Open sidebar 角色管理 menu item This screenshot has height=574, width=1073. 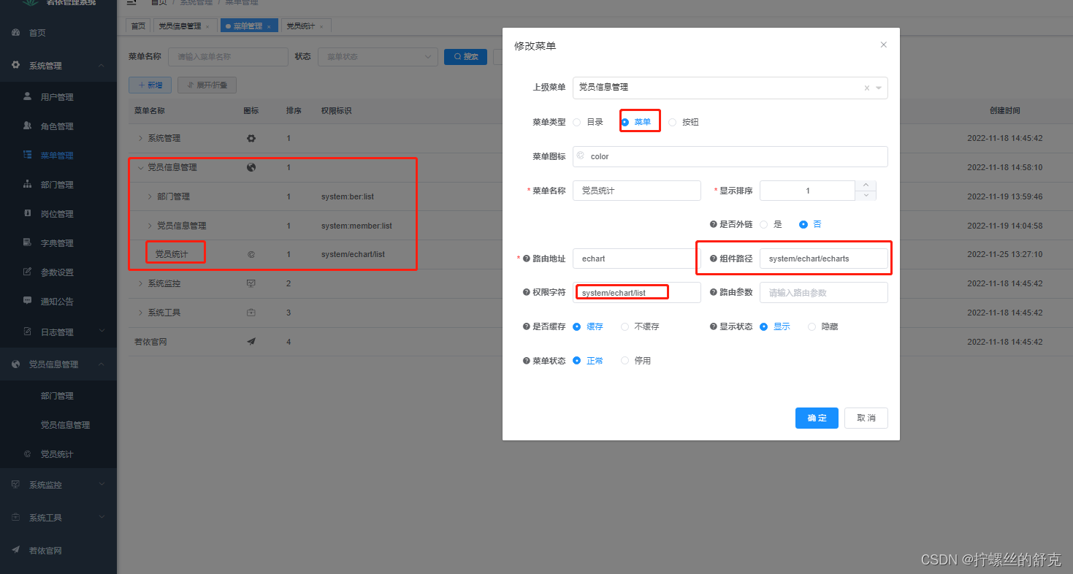point(58,126)
